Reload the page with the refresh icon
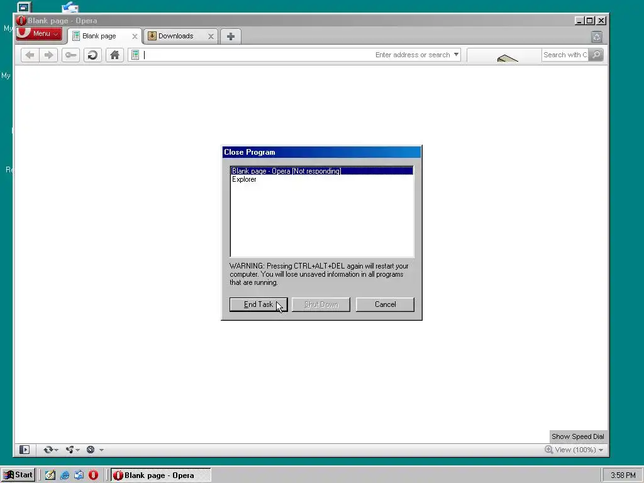This screenshot has height=483, width=644. coord(93,55)
